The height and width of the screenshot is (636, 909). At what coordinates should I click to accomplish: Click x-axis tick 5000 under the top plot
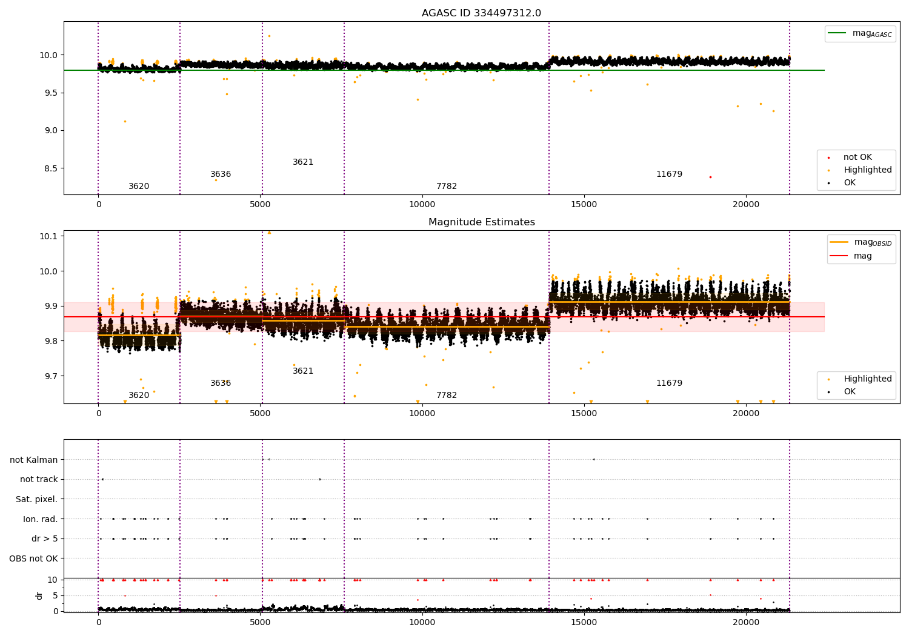click(x=260, y=204)
